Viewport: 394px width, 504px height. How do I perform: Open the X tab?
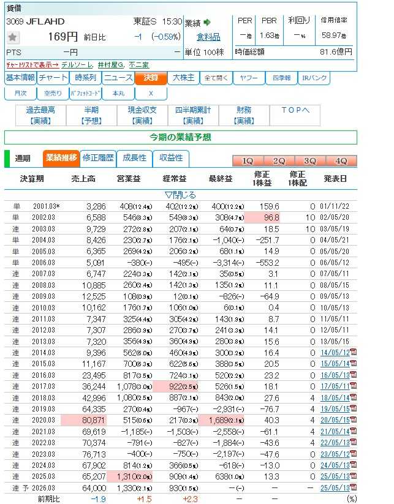(x=151, y=93)
